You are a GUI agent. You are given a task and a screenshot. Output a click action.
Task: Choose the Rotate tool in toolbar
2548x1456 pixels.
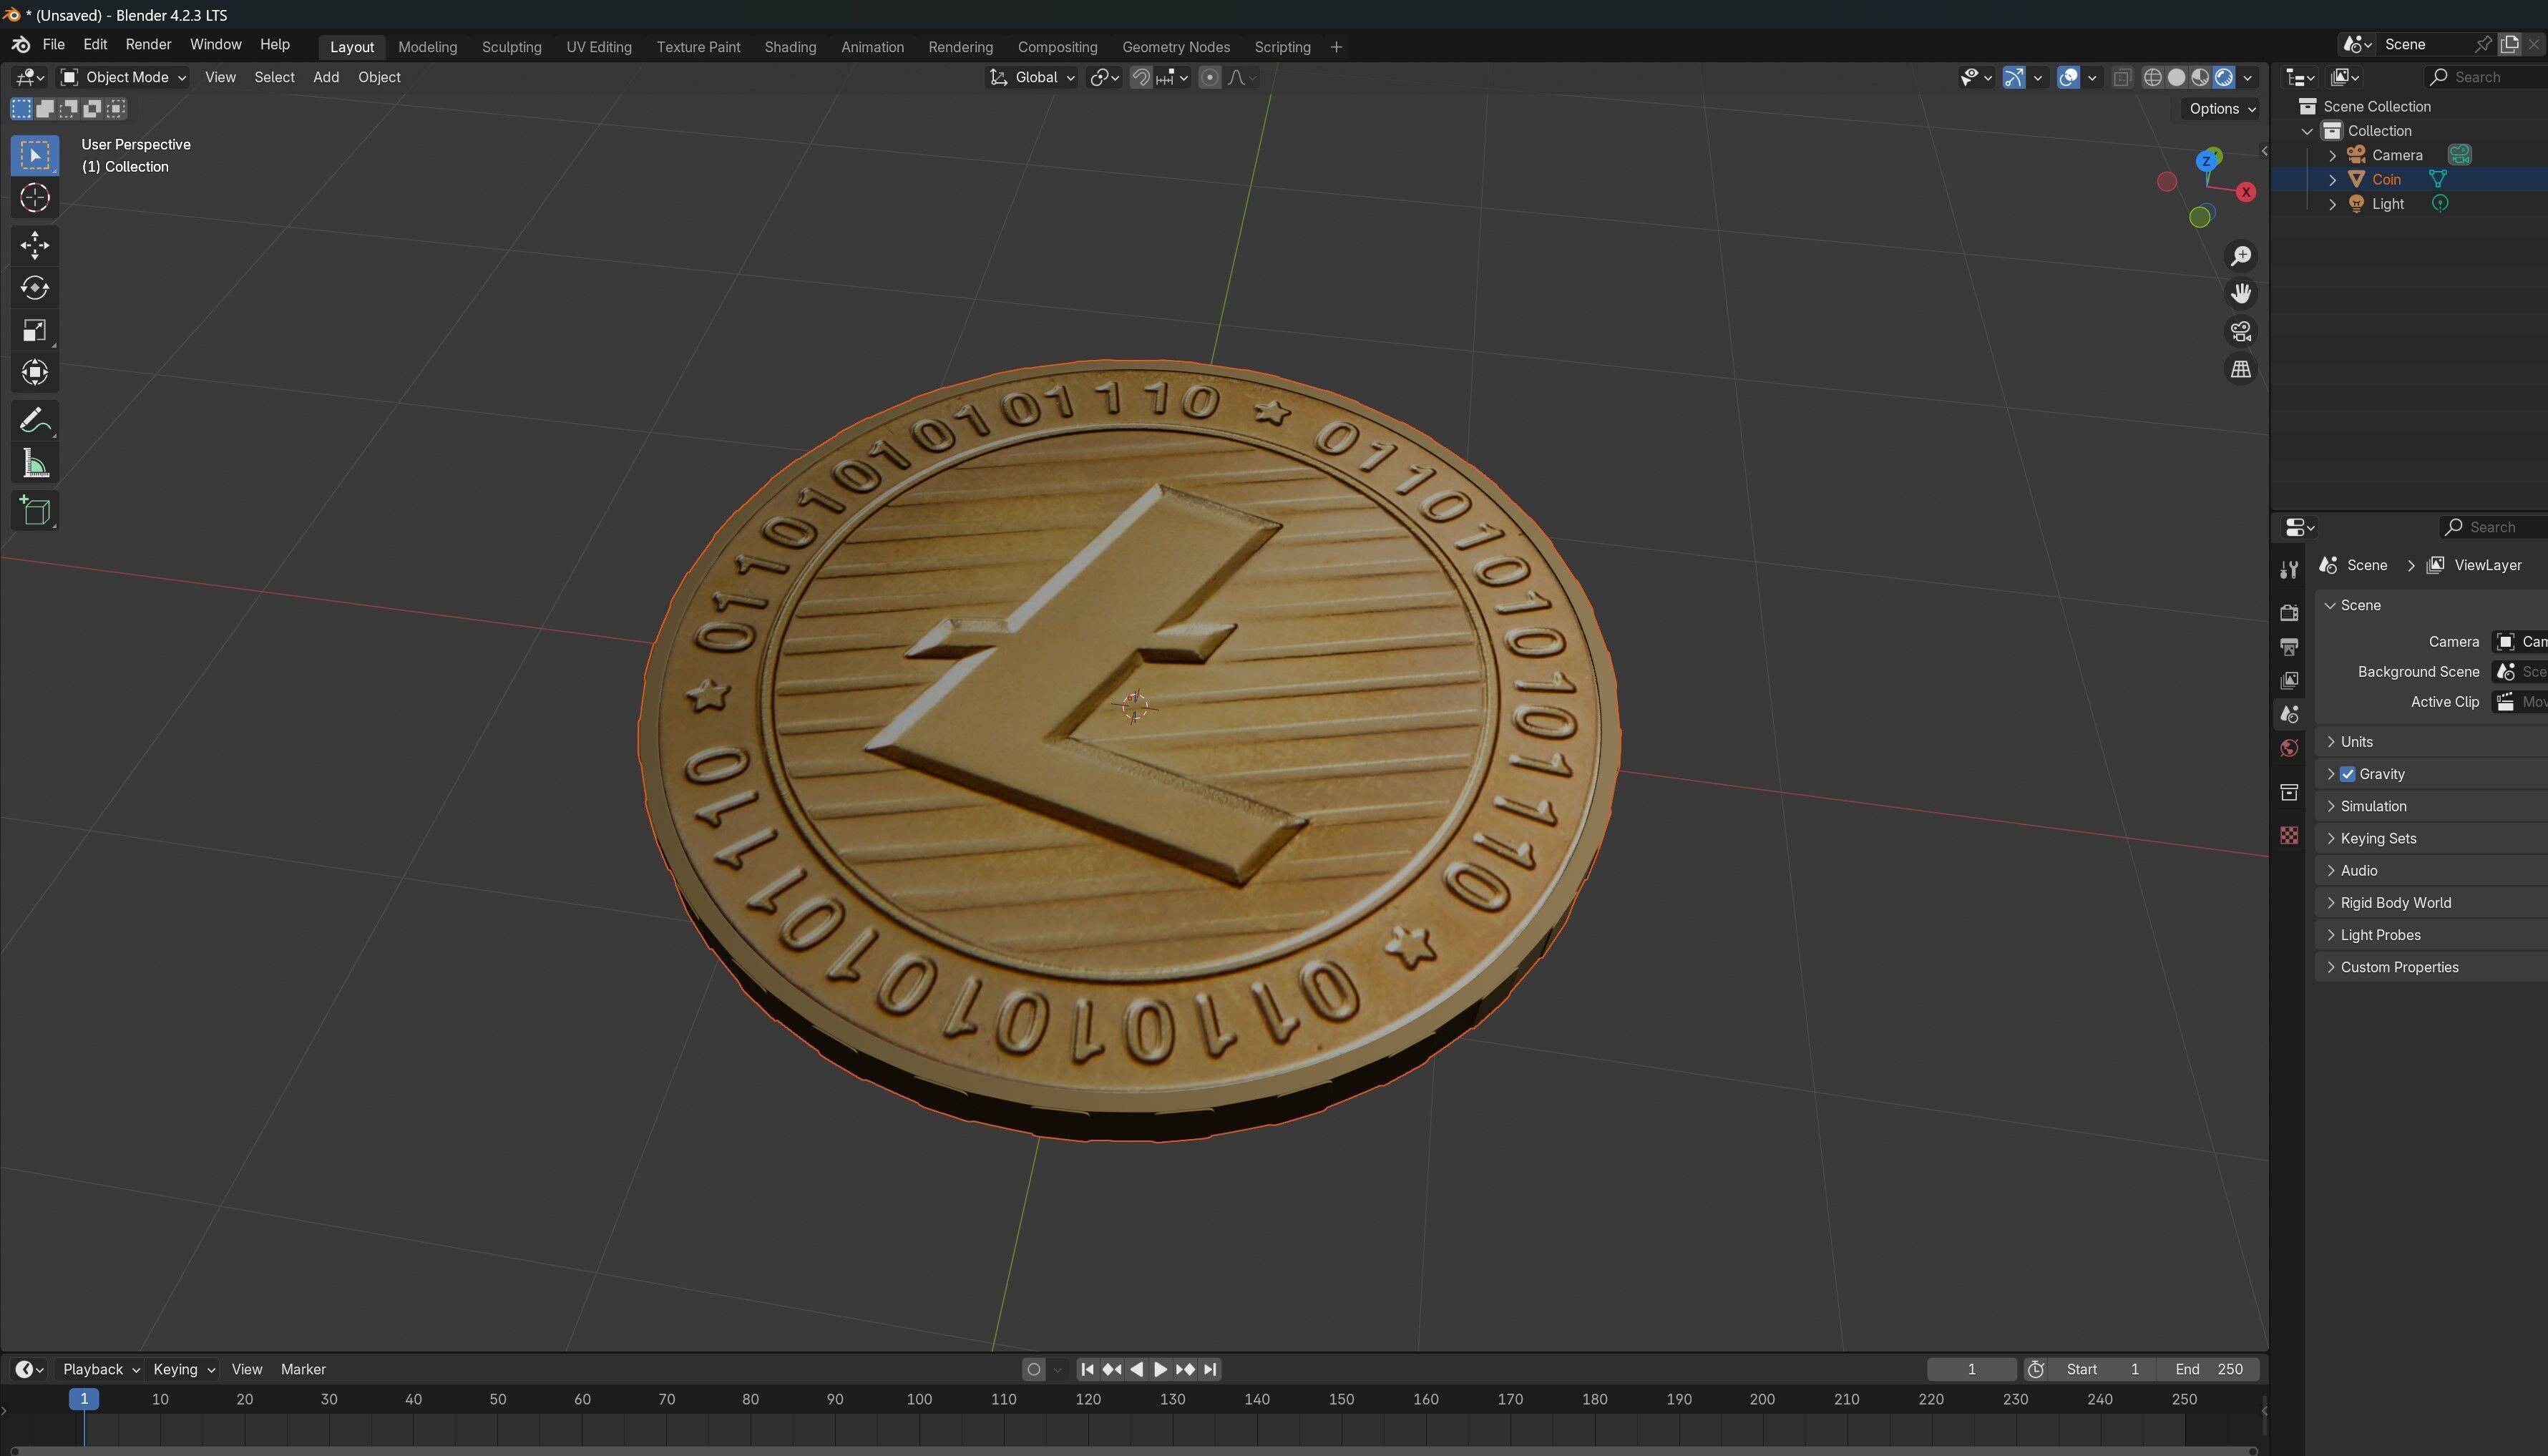[x=35, y=288]
